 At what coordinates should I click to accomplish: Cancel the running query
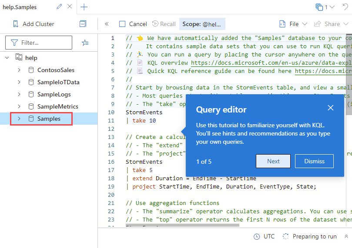click(133, 24)
